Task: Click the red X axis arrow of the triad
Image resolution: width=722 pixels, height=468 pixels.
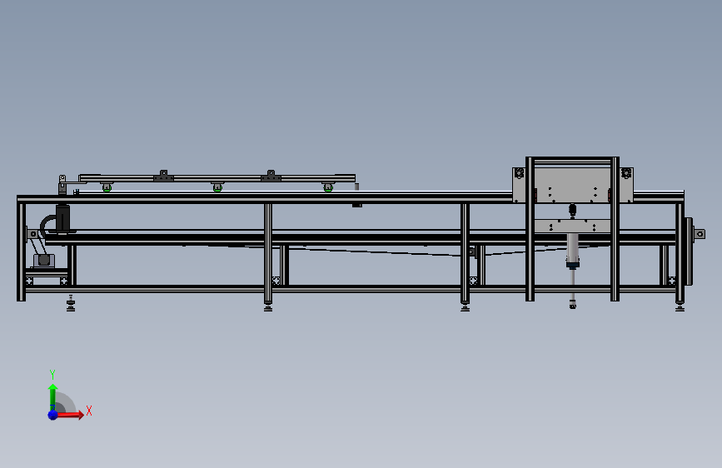Action: click(x=69, y=415)
